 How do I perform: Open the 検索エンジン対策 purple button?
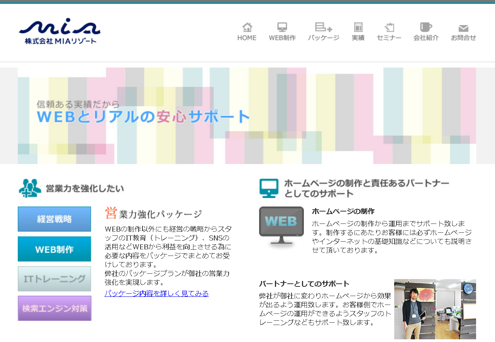pos(54,308)
